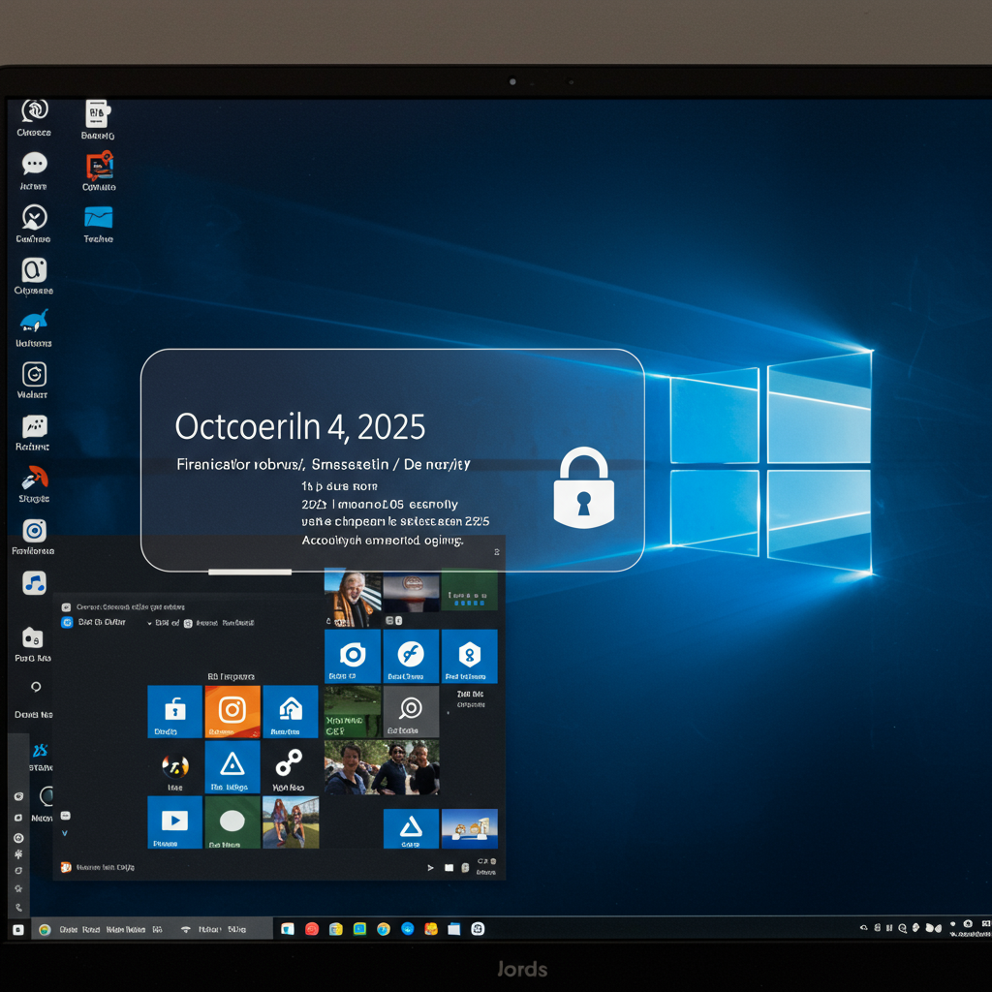Open the warning triangle tile below Instagram
Viewport: 992px width, 992px height.
pyautogui.click(x=232, y=767)
